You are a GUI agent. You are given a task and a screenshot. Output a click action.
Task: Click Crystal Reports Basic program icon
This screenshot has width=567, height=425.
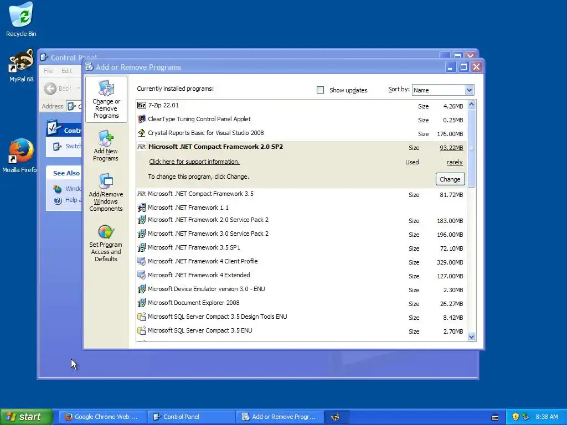point(142,133)
